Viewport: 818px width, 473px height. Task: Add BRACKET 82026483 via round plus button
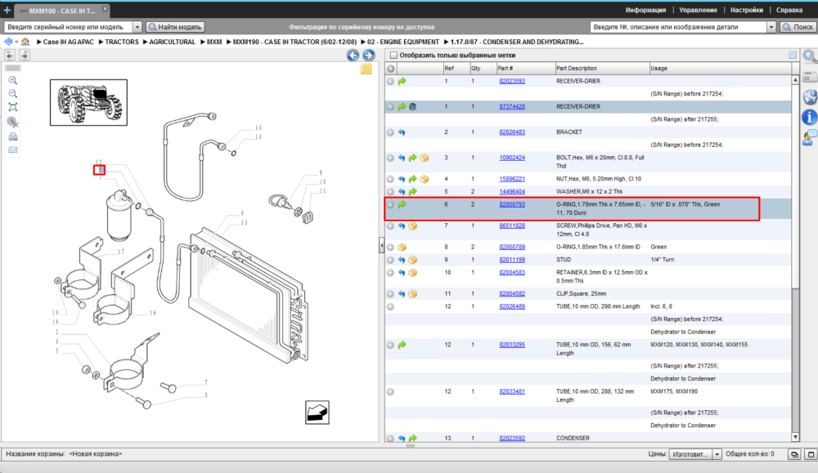390,132
